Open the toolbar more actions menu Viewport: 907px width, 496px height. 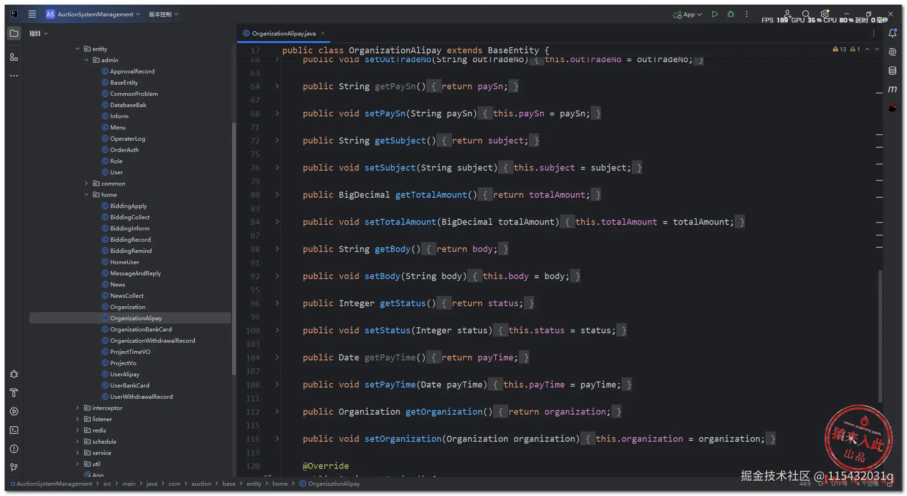tap(747, 14)
